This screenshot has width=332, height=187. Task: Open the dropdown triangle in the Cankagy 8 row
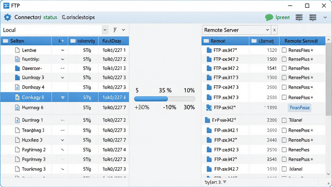click(x=63, y=97)
